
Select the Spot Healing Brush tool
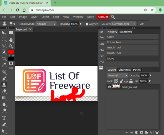(4, 72)
